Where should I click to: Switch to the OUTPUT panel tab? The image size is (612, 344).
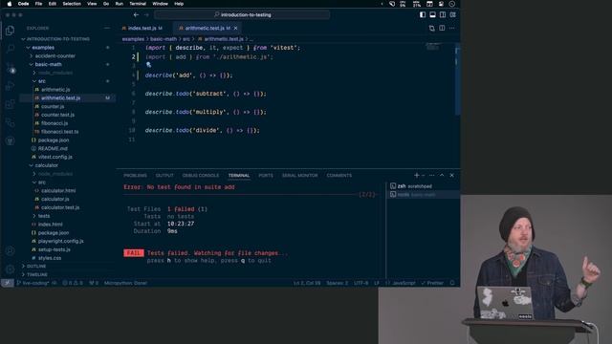(164, 176)
